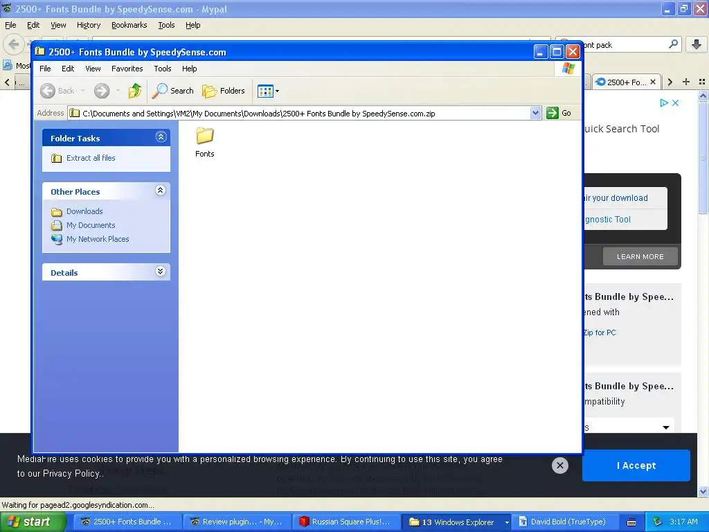Click the system tray network icon

point(658,522)
